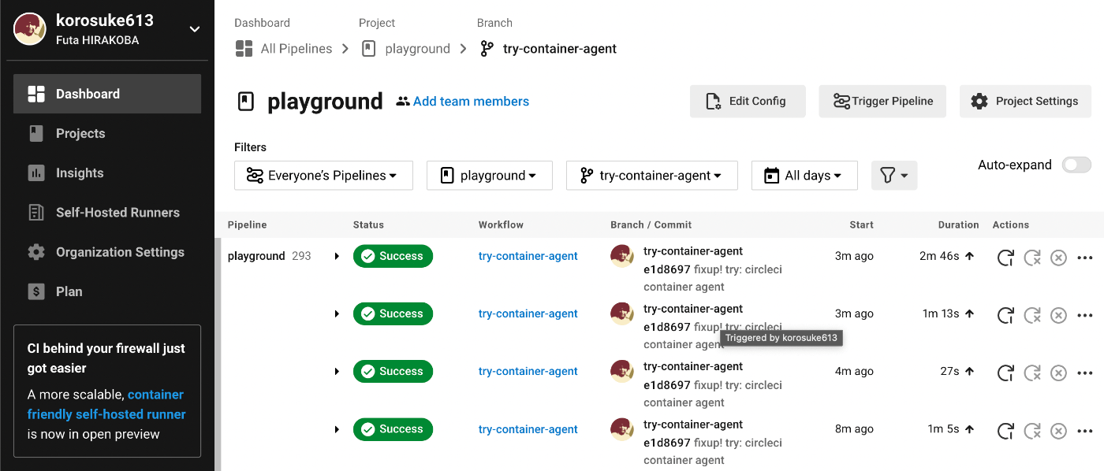The height and width of the screenshot is (471, 1104).
Task: Rerun the 1m 5s workflow
Action: (x=1005, y=431)
